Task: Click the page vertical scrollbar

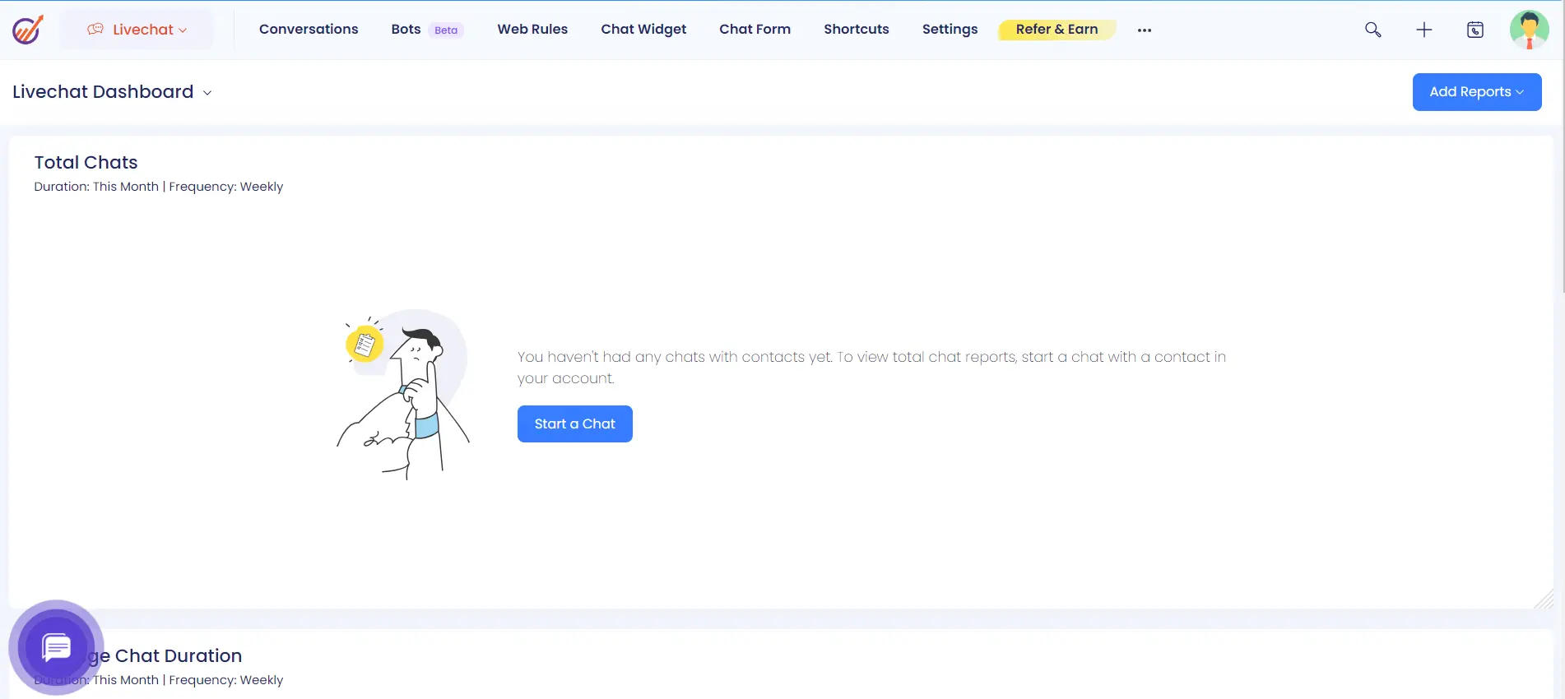Action: click(x=1562, y=148)
